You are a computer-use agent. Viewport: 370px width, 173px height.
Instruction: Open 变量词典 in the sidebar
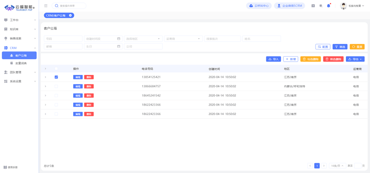point(19,63)
